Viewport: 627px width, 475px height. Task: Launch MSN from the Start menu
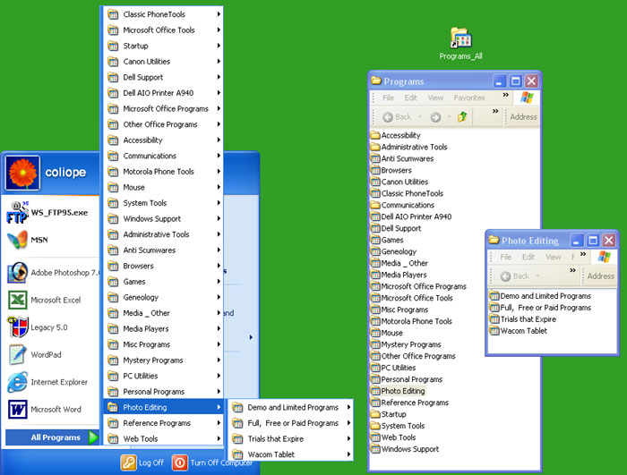(28, 240)
